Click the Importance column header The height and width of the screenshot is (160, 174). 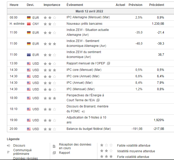pos(52,5)
